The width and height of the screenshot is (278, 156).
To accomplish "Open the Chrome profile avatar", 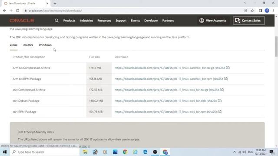I will point(267,10).
